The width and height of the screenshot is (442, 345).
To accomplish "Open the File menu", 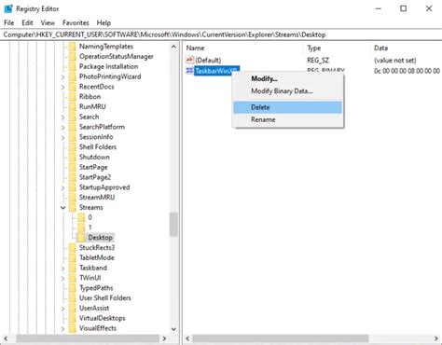I will pos(8,23).
